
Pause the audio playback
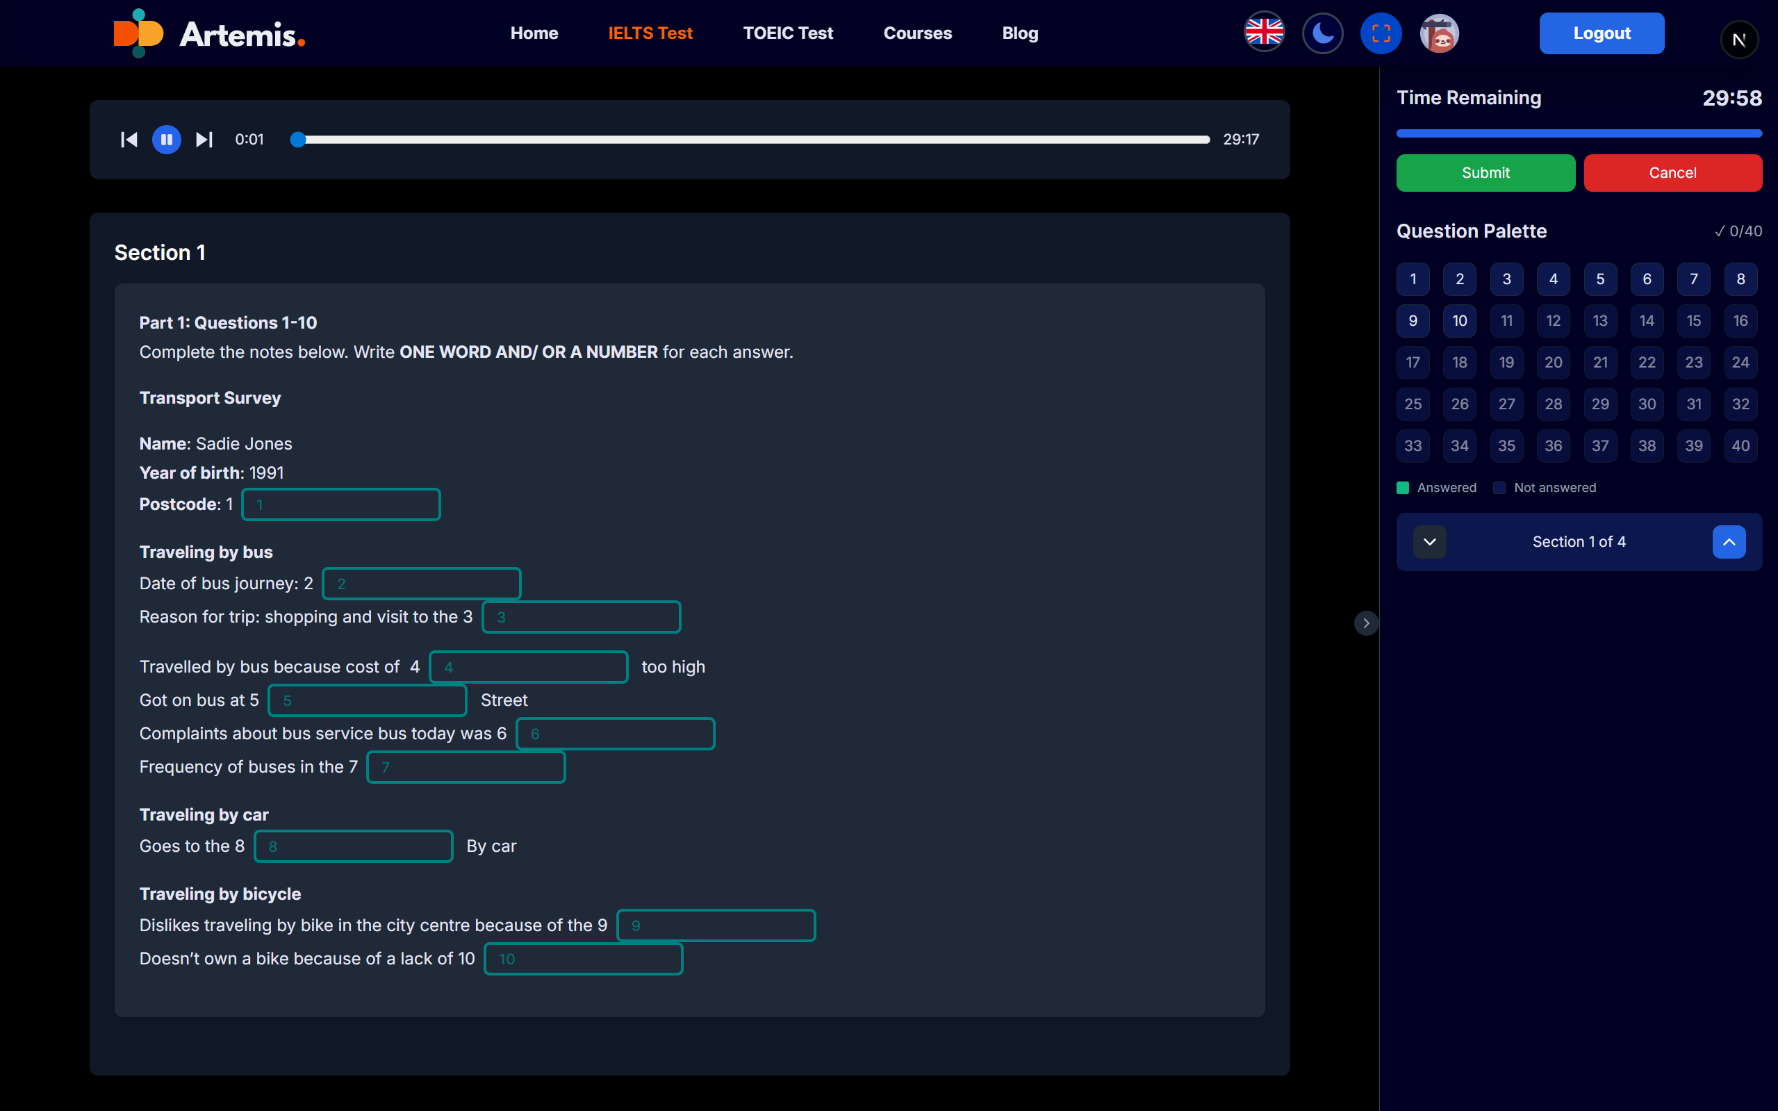(x=167, y=140)
